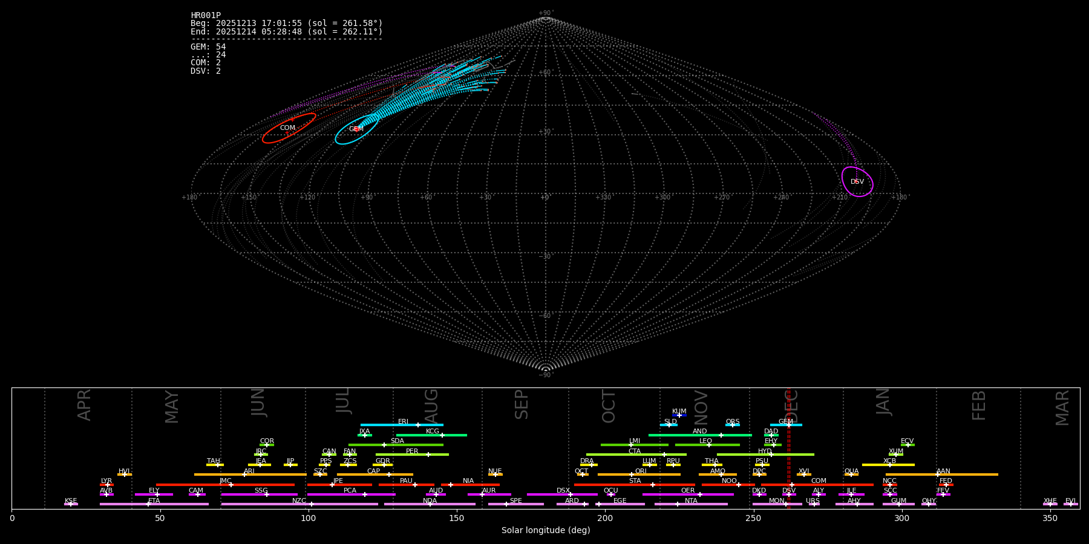Click the KUM shower label in the timeline

coord(679,412)
